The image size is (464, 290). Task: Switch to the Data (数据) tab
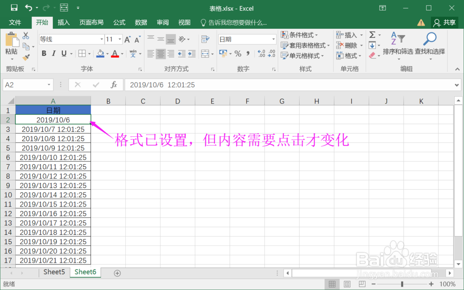tap(141, 22)
